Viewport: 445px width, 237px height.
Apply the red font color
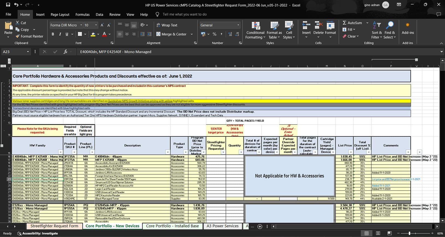click(x=104, y=34)
